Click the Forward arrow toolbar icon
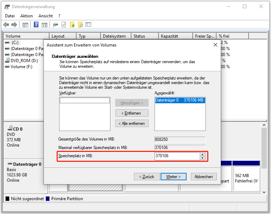The height and width of the screenshot is (214, 271). [x=14, y=25]
